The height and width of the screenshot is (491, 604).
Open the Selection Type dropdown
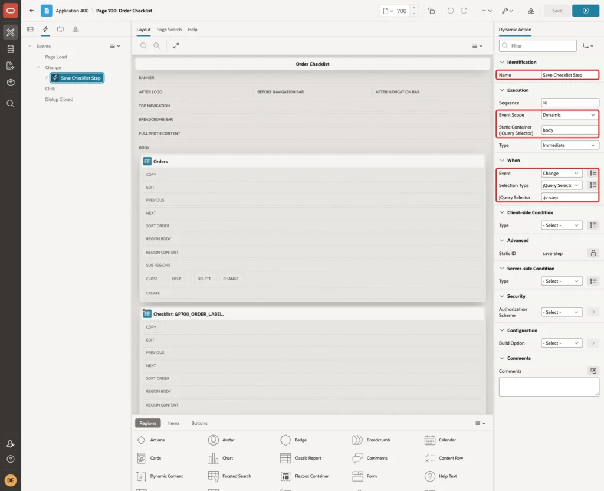click(x=561, y=185)
